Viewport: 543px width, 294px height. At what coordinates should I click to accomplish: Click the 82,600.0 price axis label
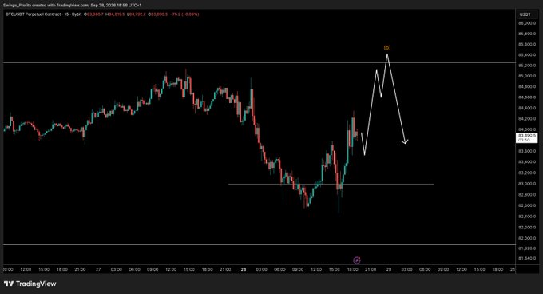point(527,205)
